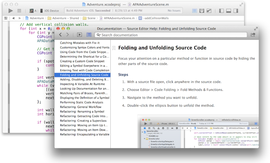Click the Build Adventure iOS Succeeded status
Viewport: 270px width, 163px height.
[x=88, y=10]
